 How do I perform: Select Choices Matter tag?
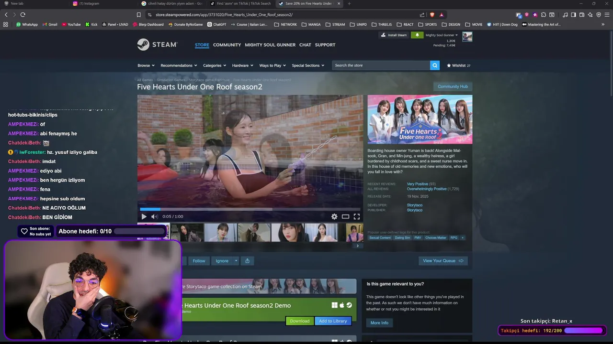[436, 237]
